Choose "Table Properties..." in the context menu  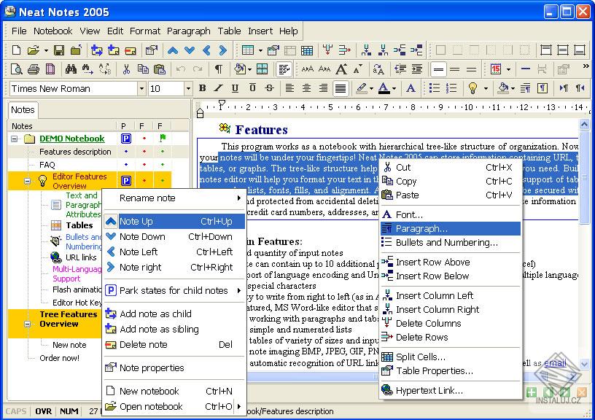435,371
